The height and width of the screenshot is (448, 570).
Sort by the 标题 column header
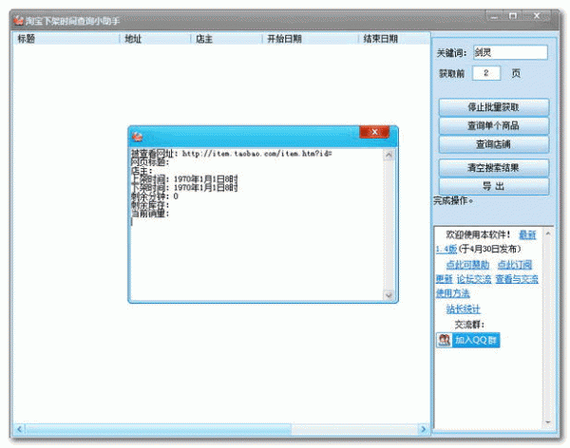[x=66, y=39]
